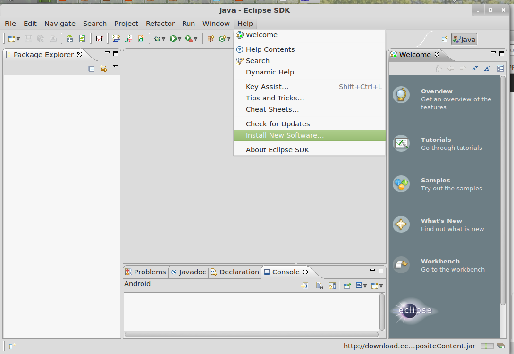Select the Java perspective button
The height and width of the screenshot is (354, 514).
[464, 39]
